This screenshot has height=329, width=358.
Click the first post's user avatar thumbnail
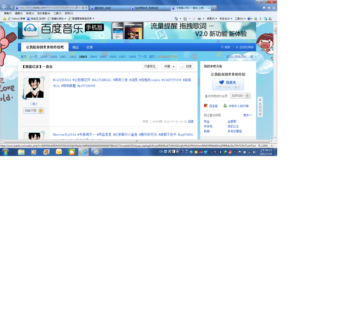point(34,88)
